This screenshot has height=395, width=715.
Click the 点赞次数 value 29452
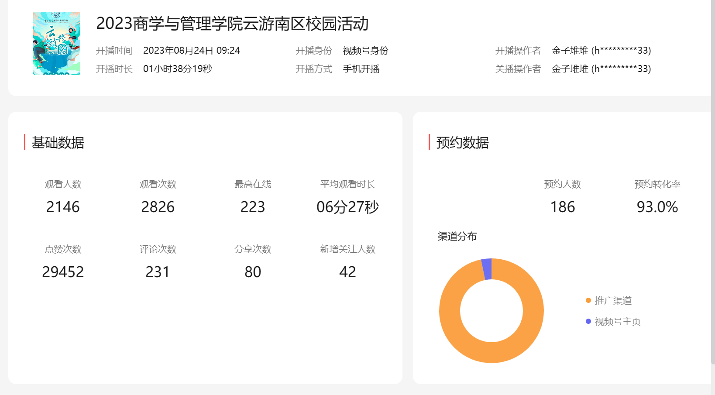point(63,272)
